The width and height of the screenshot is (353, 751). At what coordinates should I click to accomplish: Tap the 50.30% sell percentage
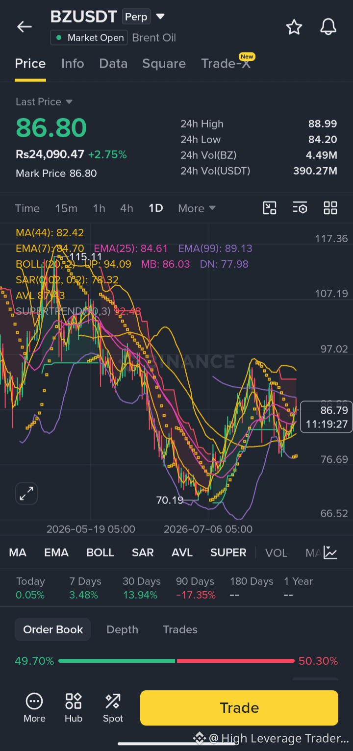[x=318, y=661]
